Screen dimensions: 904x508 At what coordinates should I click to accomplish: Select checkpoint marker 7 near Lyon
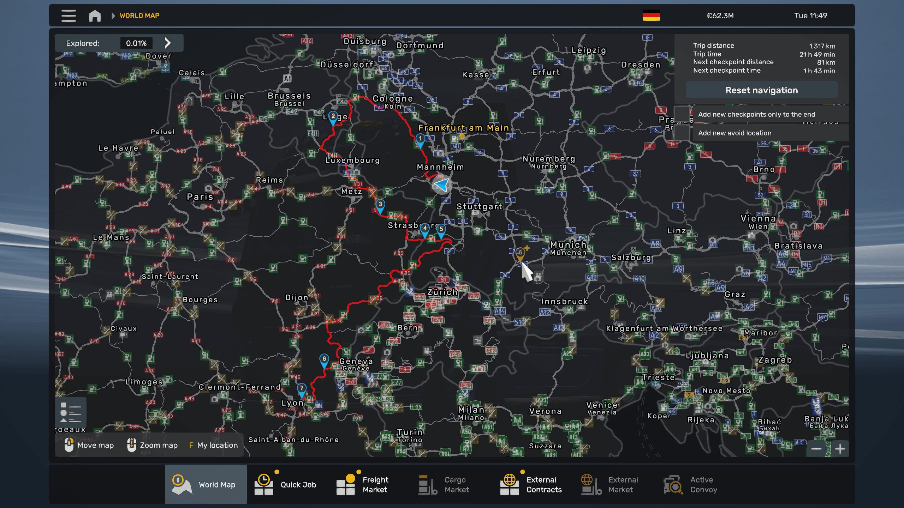point(301,389)
